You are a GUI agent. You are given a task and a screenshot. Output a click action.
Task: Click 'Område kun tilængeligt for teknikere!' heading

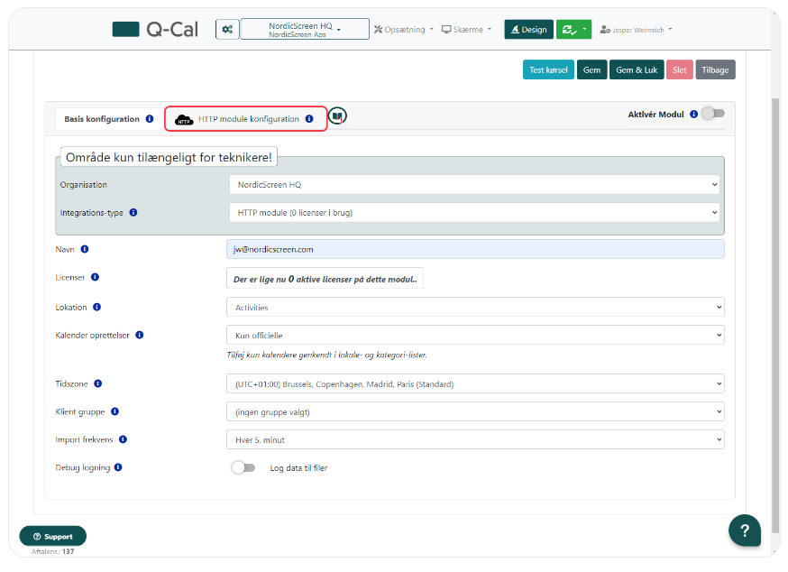coord(169,158)
